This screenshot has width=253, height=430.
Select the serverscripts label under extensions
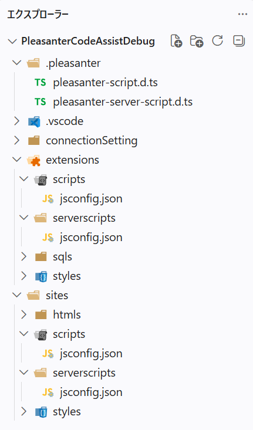[x=85, y=219]
